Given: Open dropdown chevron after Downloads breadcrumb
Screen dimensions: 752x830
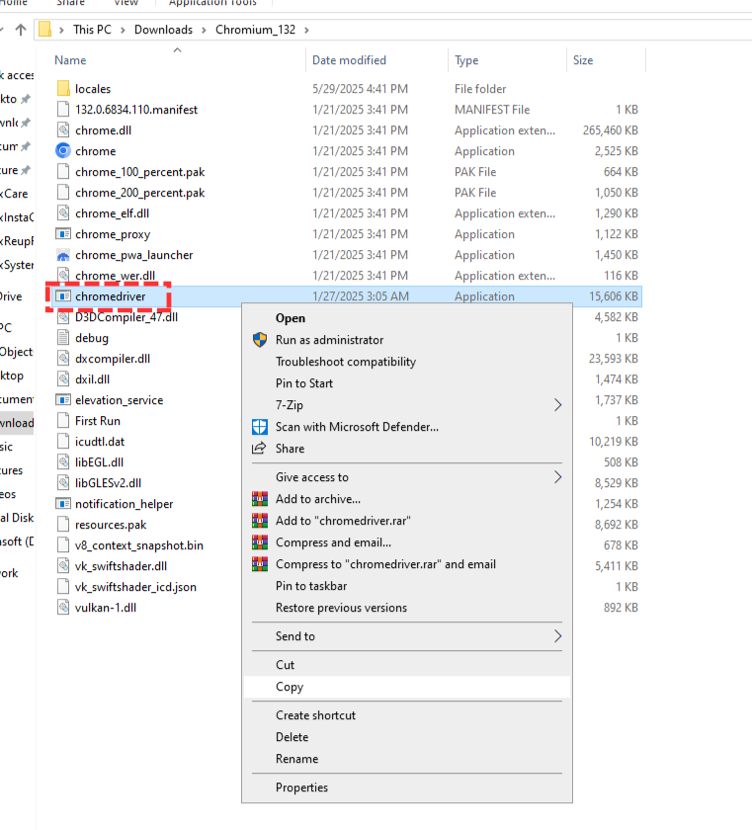Looking at the screenshot, I should coord(204,31).
